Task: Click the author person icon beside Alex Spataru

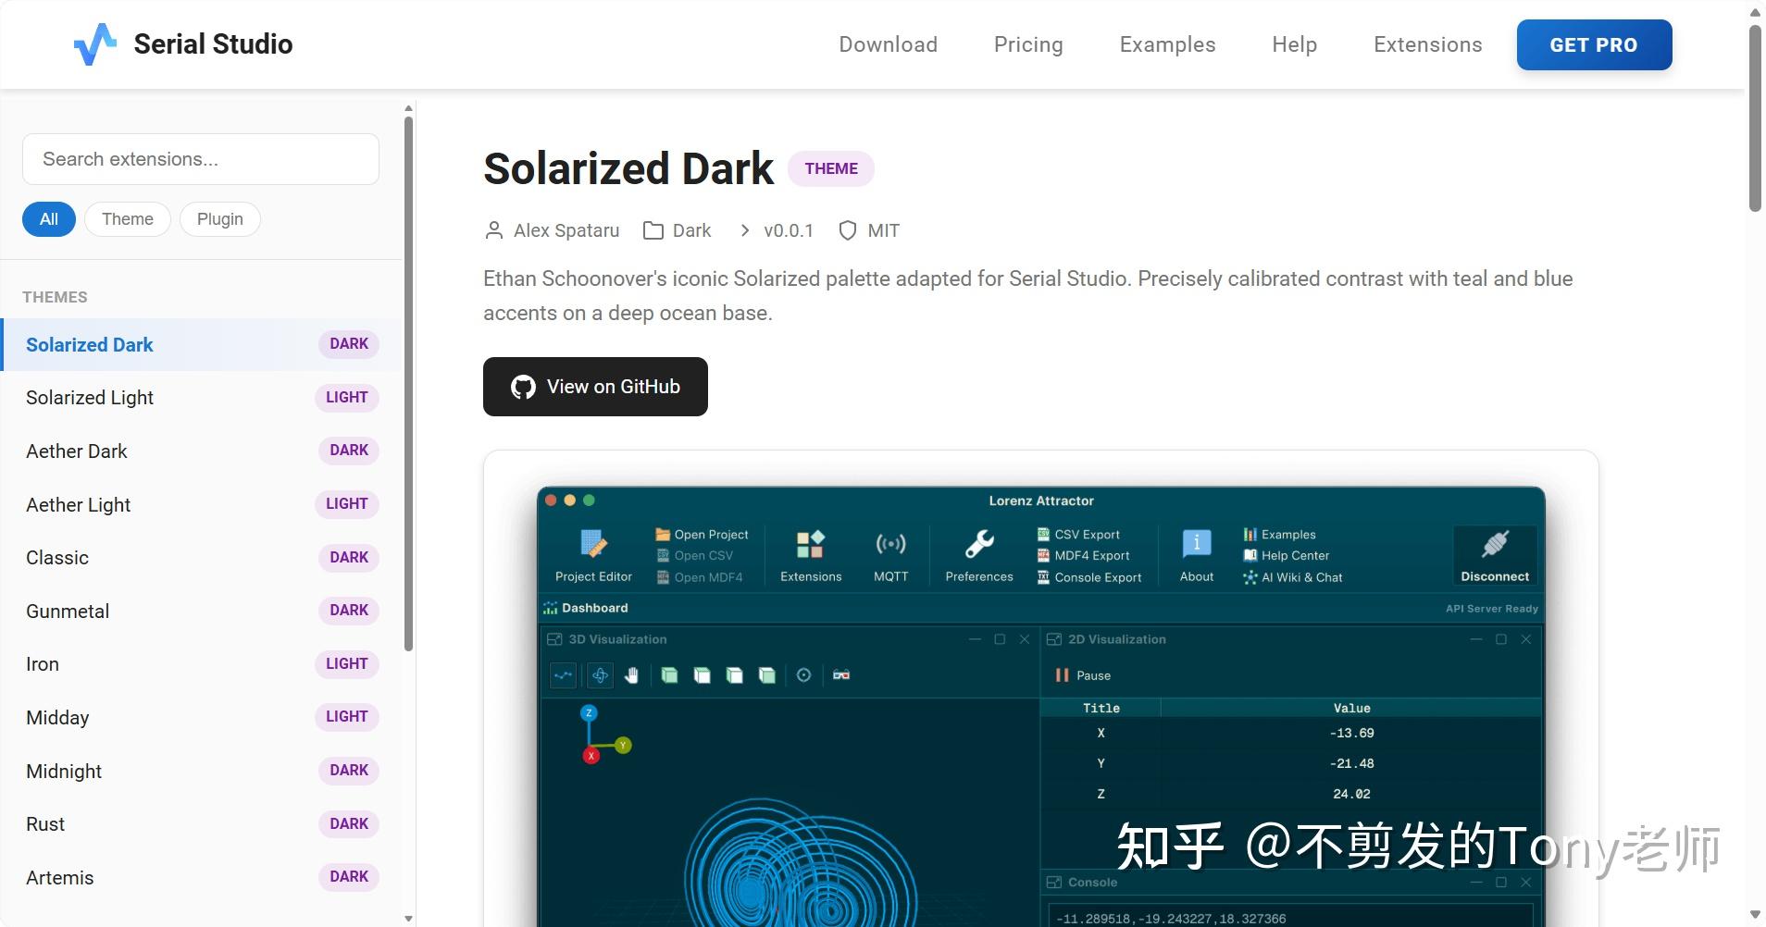Action: click(494, 230)
